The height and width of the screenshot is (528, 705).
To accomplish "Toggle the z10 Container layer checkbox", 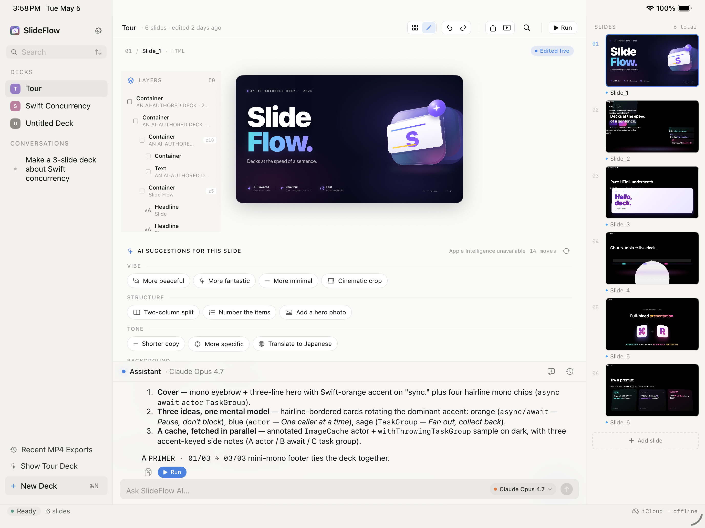I will [142, 140].
